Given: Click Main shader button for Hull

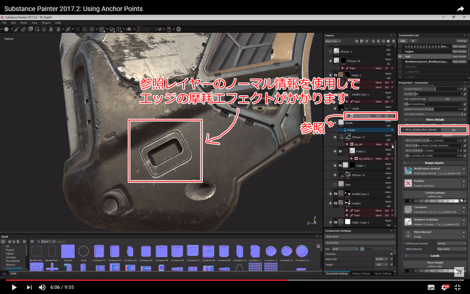Looking at the screenshot, I should pos(459,56).
